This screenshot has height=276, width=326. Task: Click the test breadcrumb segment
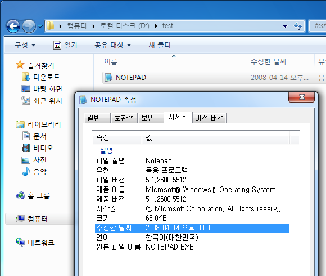tap(167, 26)
